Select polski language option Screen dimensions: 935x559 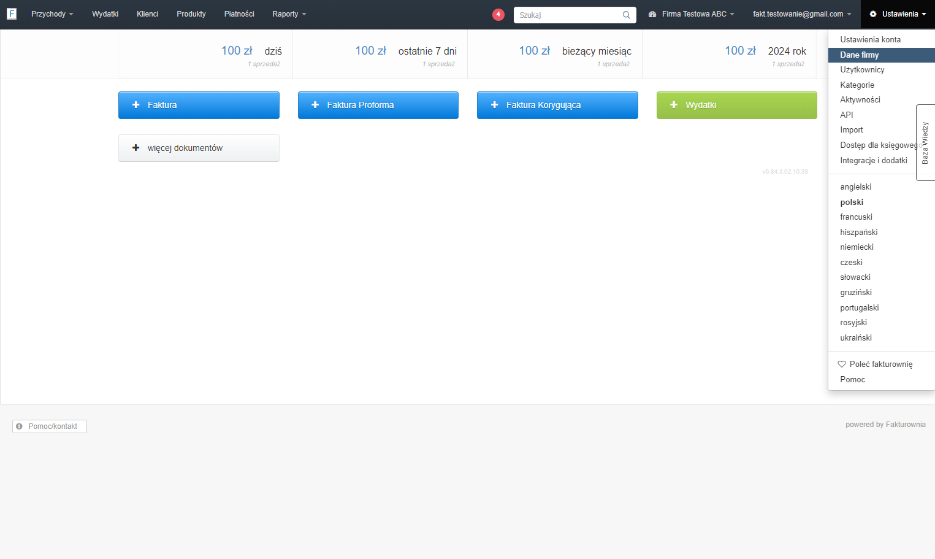click(x=881, y=202)
